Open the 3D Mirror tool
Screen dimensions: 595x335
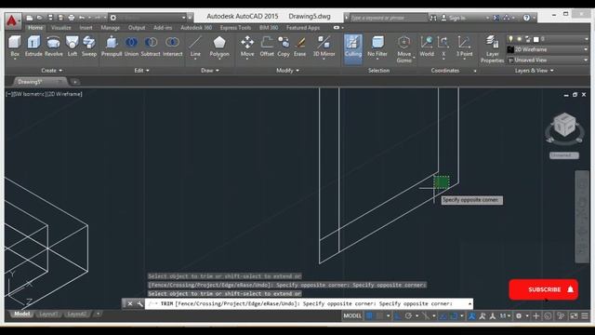[324, 47]
